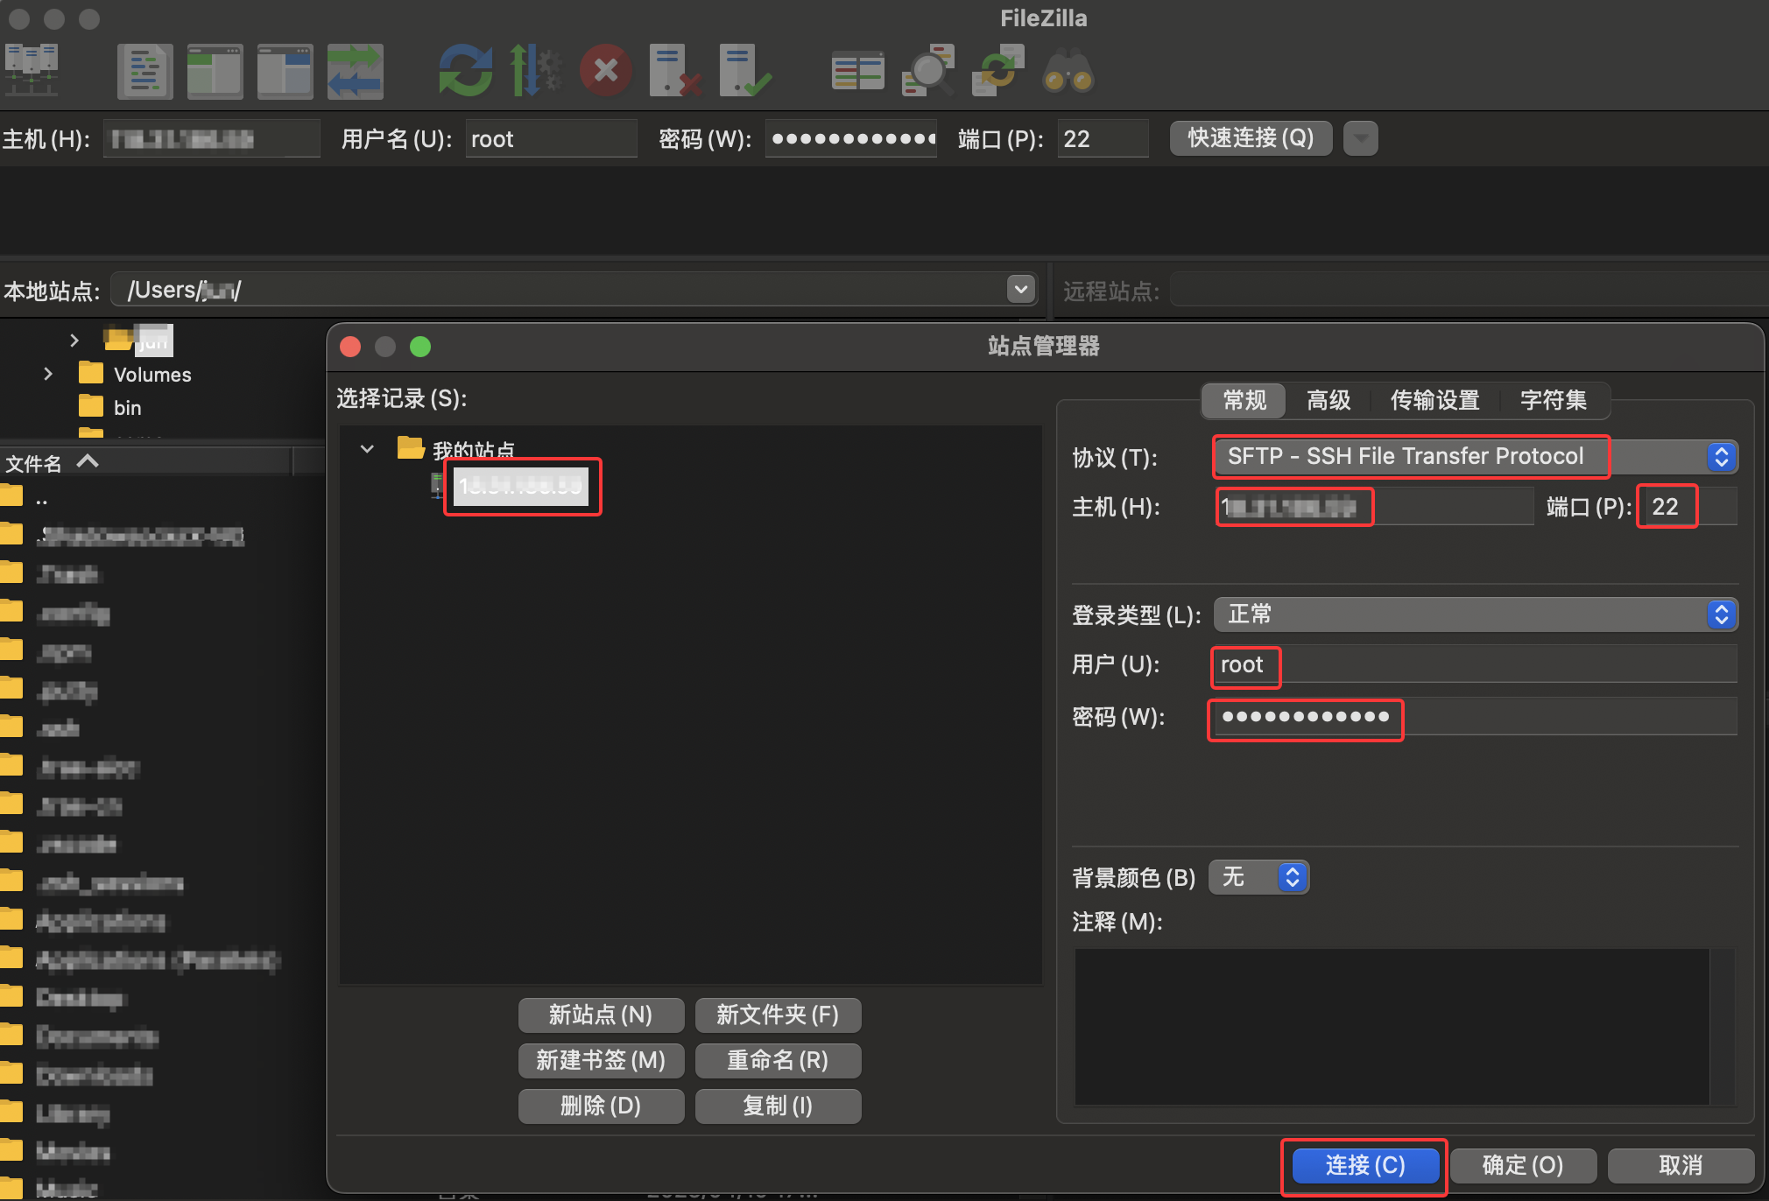This screenshot has width=1769, height=1201.
Task: Click the quick connect 端口 field
Action: pos(1103,139)
